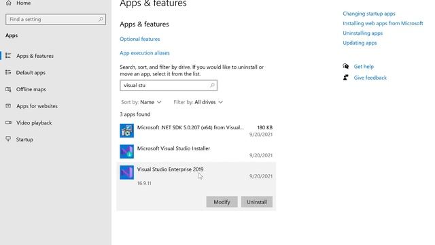Click the Modify button
The width and height of the screenshot is (435, 245).
(222, 202)
